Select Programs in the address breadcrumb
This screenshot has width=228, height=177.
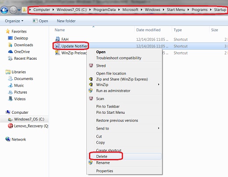pyautogui.click(x=199, y=10)
